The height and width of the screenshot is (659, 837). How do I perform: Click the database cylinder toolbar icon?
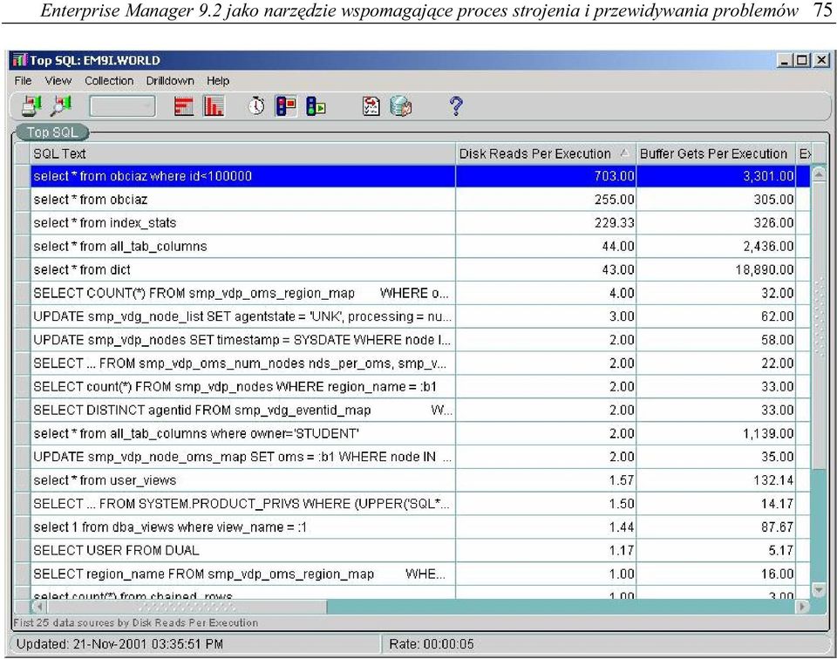tap(401, 105)
